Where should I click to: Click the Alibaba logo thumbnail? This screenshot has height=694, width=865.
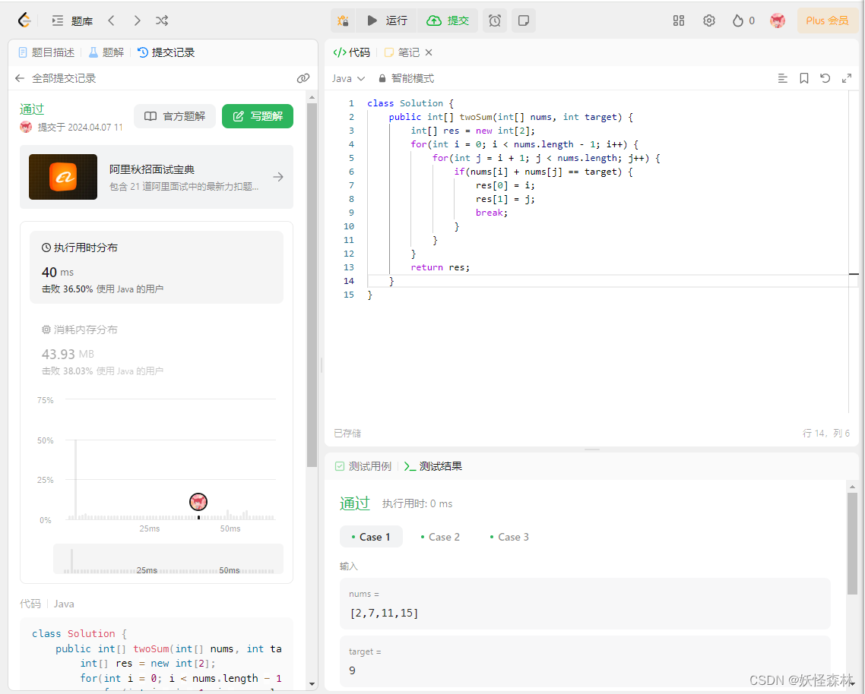(x=63, y=177)
